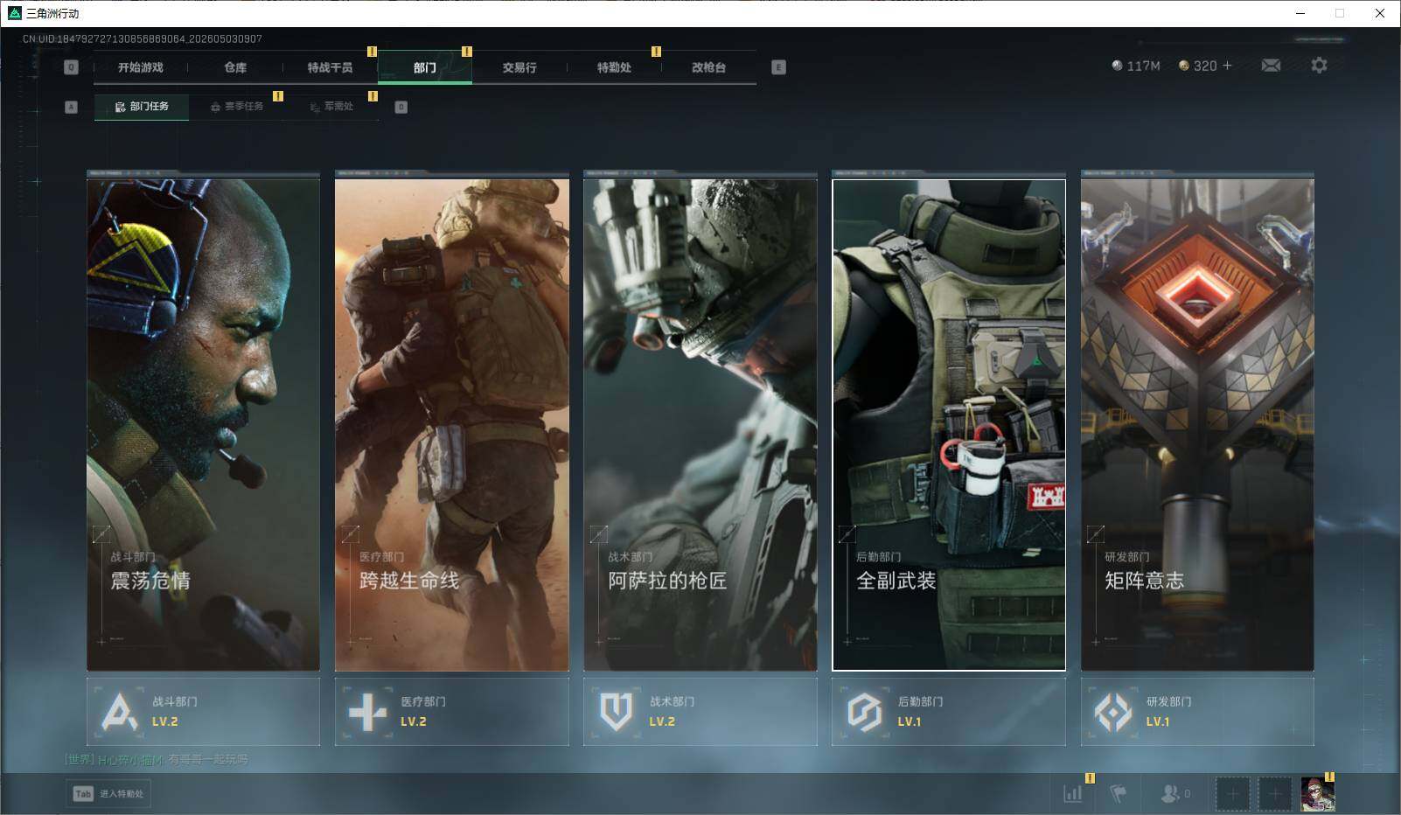
Task: Open the 震荡危情 combat mission card
Action: pos(203,425)
